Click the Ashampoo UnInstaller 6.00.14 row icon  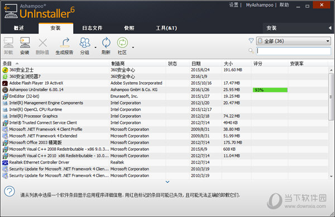click(x=5, y=90)
